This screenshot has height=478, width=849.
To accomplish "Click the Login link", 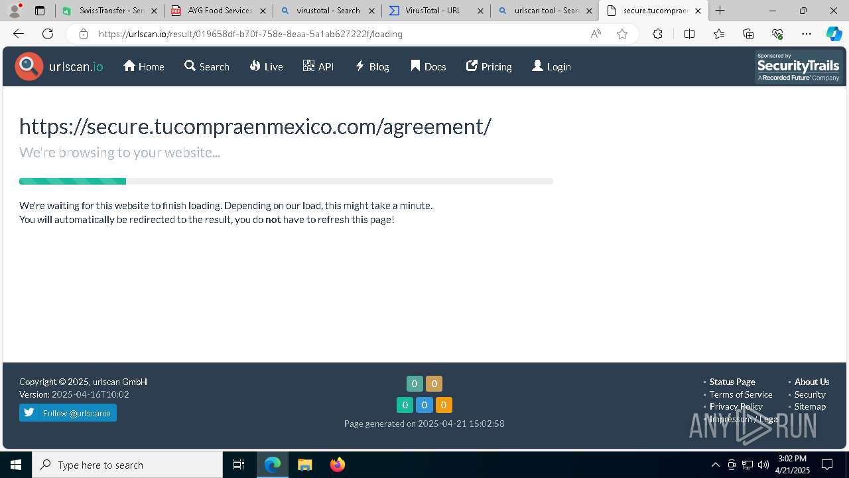I will (551, 66).
